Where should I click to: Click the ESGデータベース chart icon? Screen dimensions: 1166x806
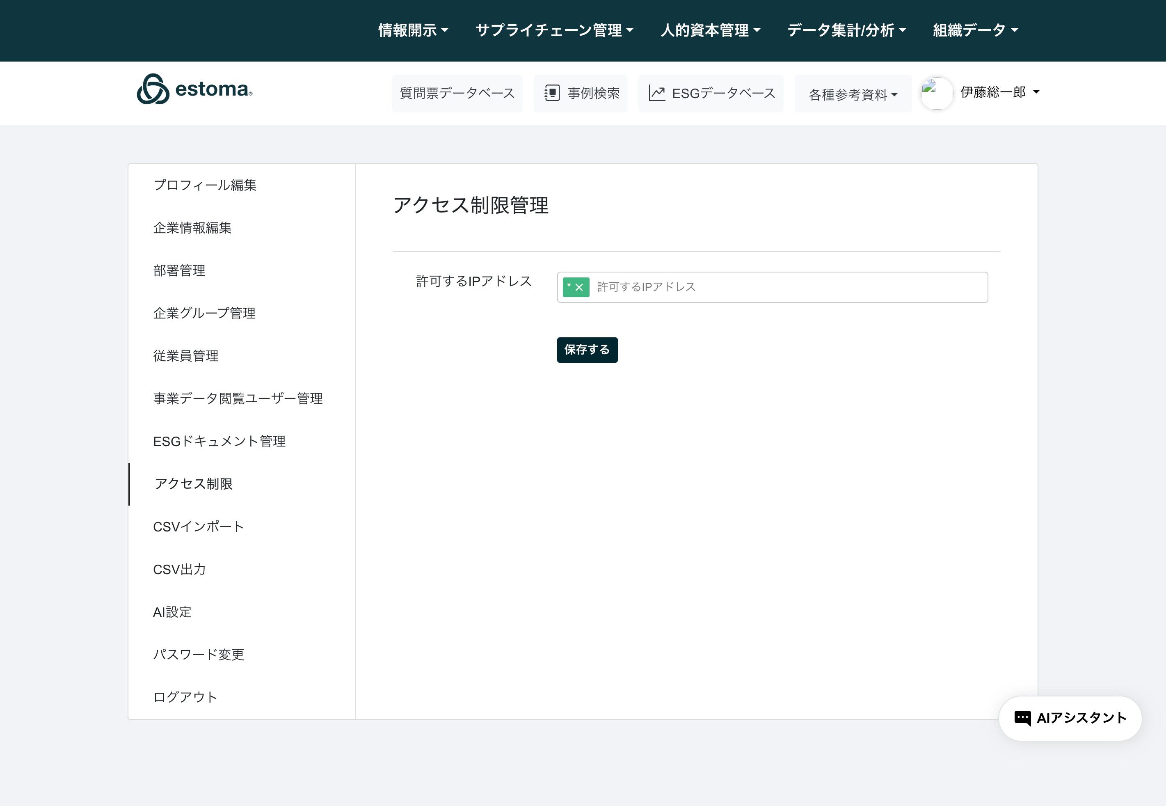pos(656,94)
